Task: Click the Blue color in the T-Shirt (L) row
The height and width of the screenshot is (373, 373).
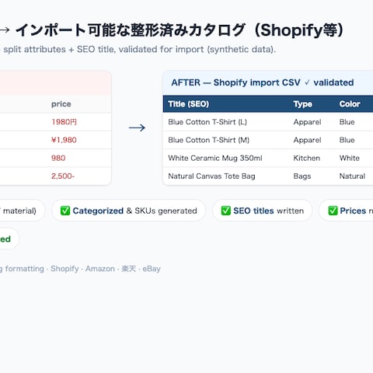Action: coord(347,122)
